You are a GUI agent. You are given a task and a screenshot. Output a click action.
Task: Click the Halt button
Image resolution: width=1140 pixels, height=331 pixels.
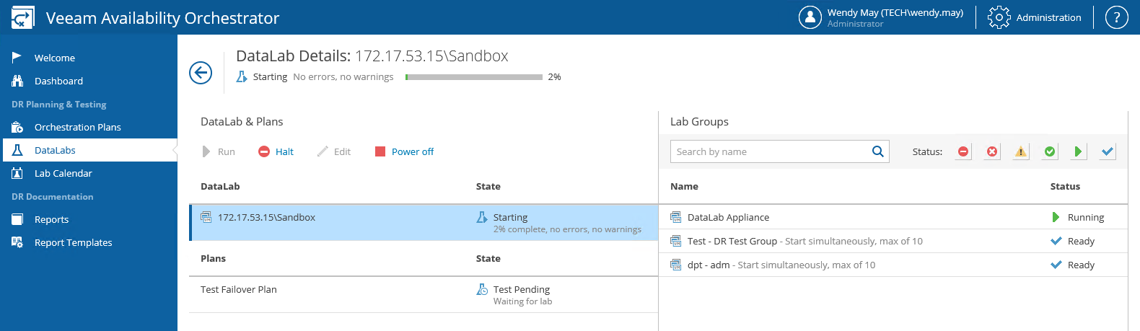[x=276, y=151]
